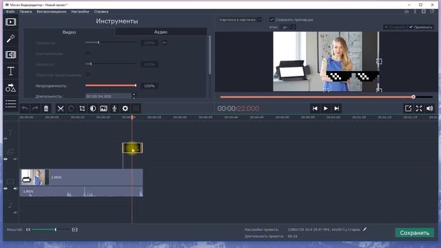The image size is (441, 248).
Task: Open the Transitions tab in sidebar
Action: 11,55
